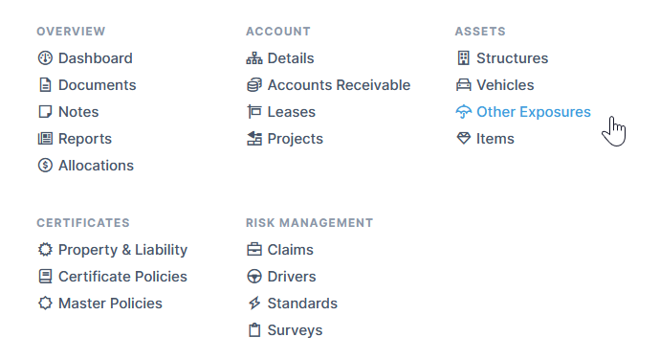Click the Claims briefcase icon
Screen dimensions: 660x360
pos(254,250)
